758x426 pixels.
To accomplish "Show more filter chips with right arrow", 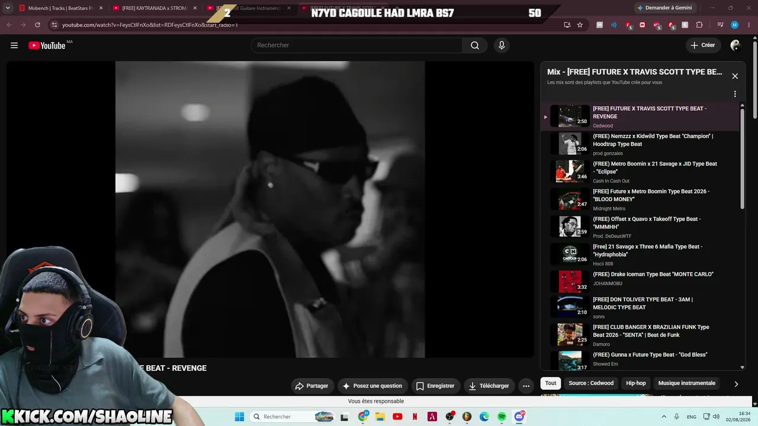I will (736, 383).
